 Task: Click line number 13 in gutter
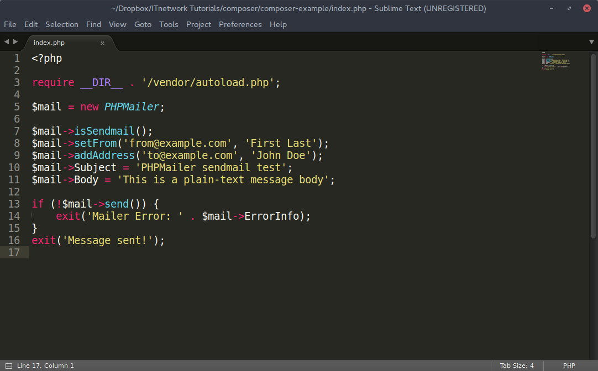(x=14, y=204)
